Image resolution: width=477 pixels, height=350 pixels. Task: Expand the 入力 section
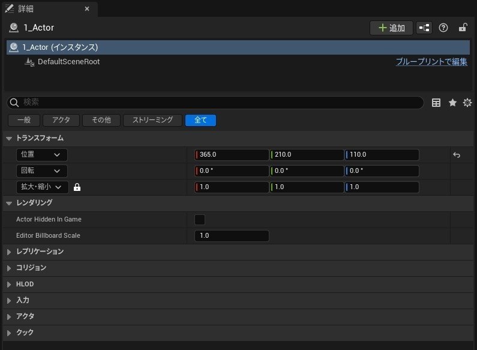[9, 300]
